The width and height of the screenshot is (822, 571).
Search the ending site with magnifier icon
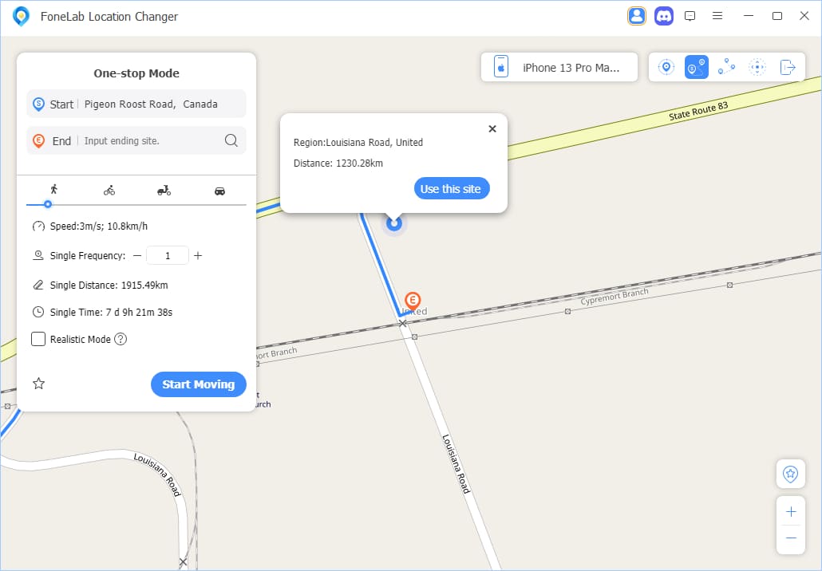231,140
